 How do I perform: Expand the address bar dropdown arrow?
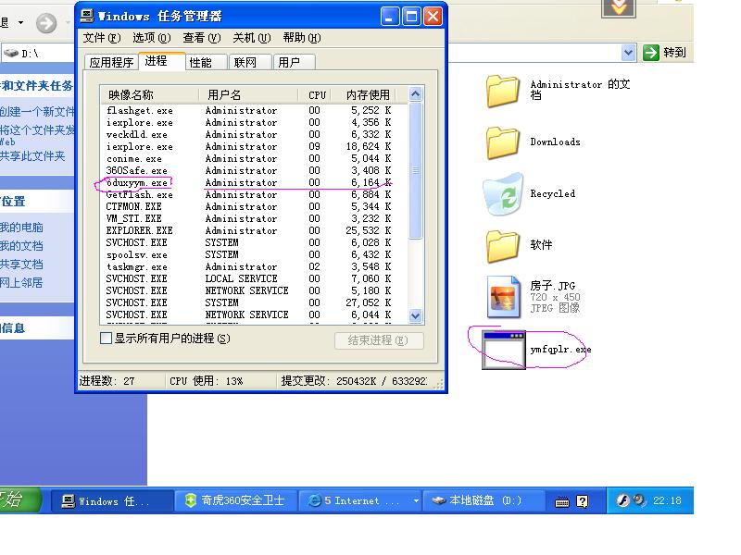coord(628,53)
